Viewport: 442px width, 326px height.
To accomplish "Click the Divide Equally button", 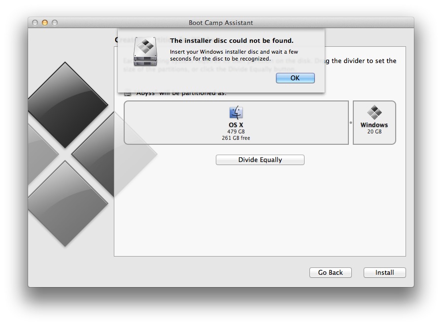I will click(260, 160).
